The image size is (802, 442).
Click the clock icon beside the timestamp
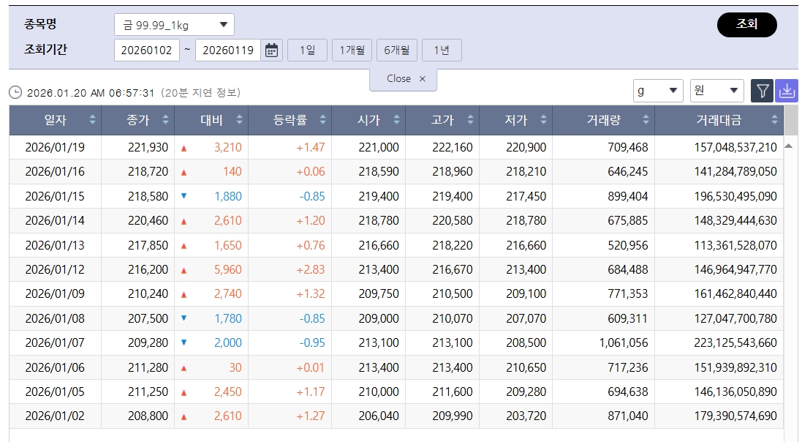[14, 91]
